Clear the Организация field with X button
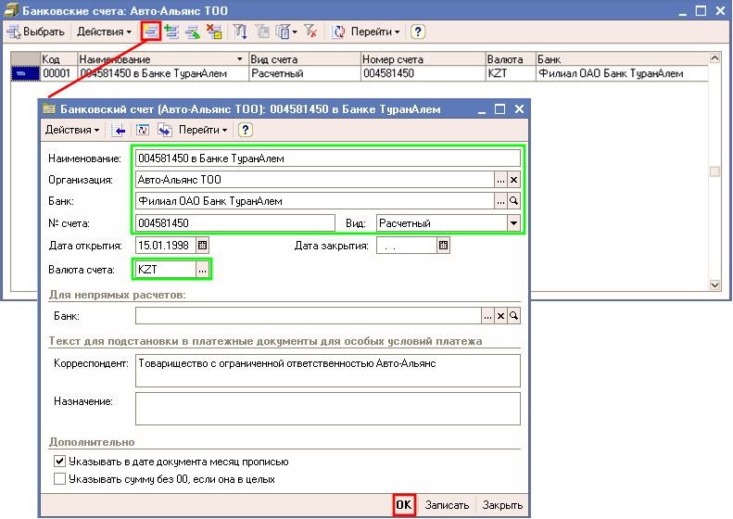The width and height of the screenshot is (733, 519). pyautogui.click(x=514, y=180)
